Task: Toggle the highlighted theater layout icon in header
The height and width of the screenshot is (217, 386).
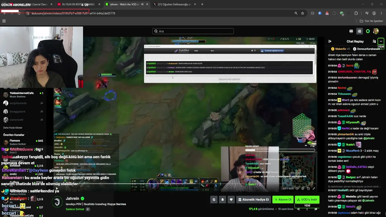Action: click(359, 31)
